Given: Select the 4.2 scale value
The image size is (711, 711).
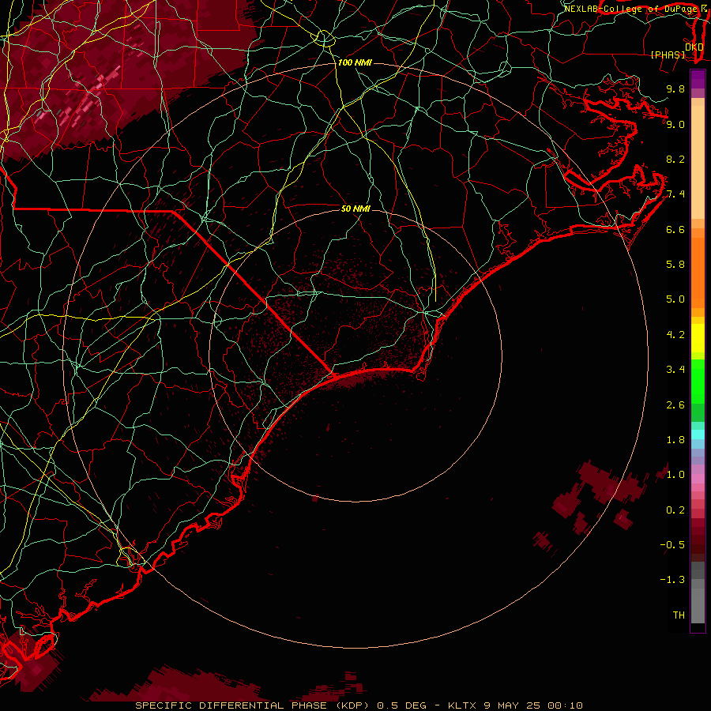Looking at the screenshot, I should pyautogui.click(x=675, y=335).
